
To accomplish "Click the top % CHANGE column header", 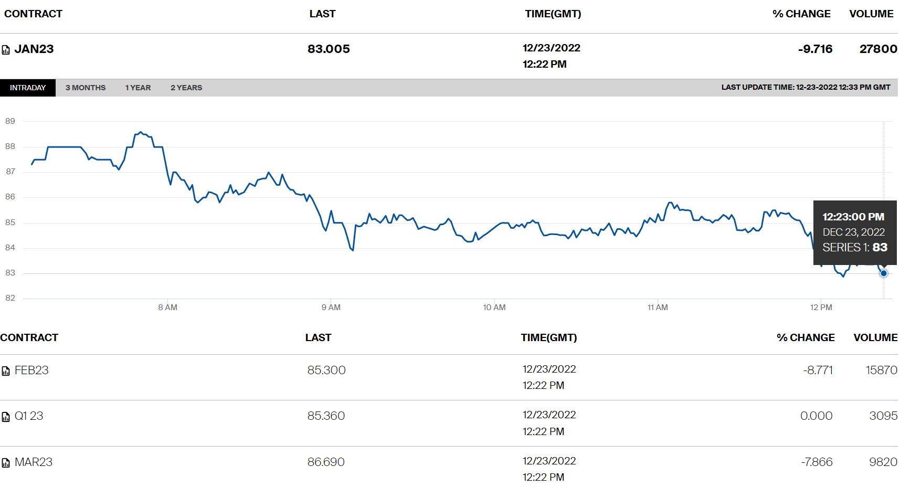I will coord(801,14).
